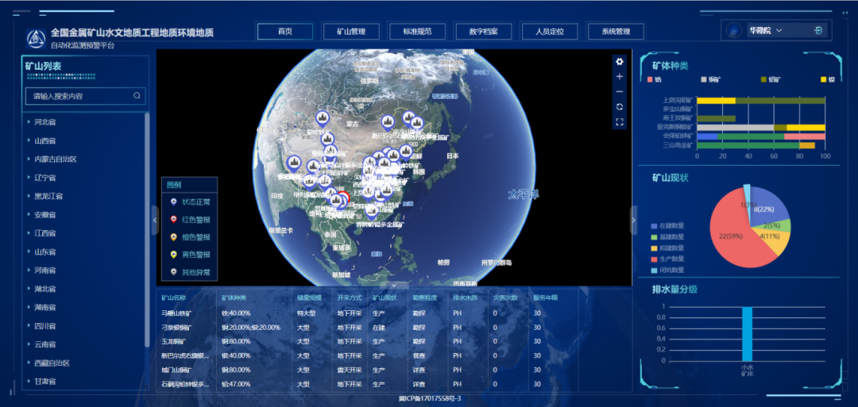This screenshot has height=407, width=858.
Task: Click the 普查 cell in the table
Action: (x=419, y=355)
